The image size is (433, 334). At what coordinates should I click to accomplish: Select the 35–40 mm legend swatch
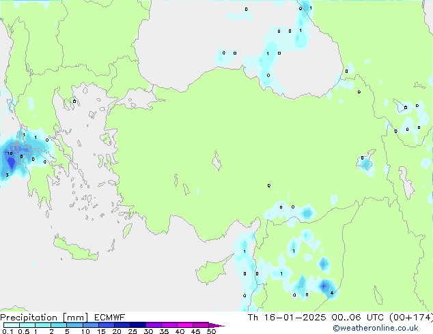pos(169,325)
